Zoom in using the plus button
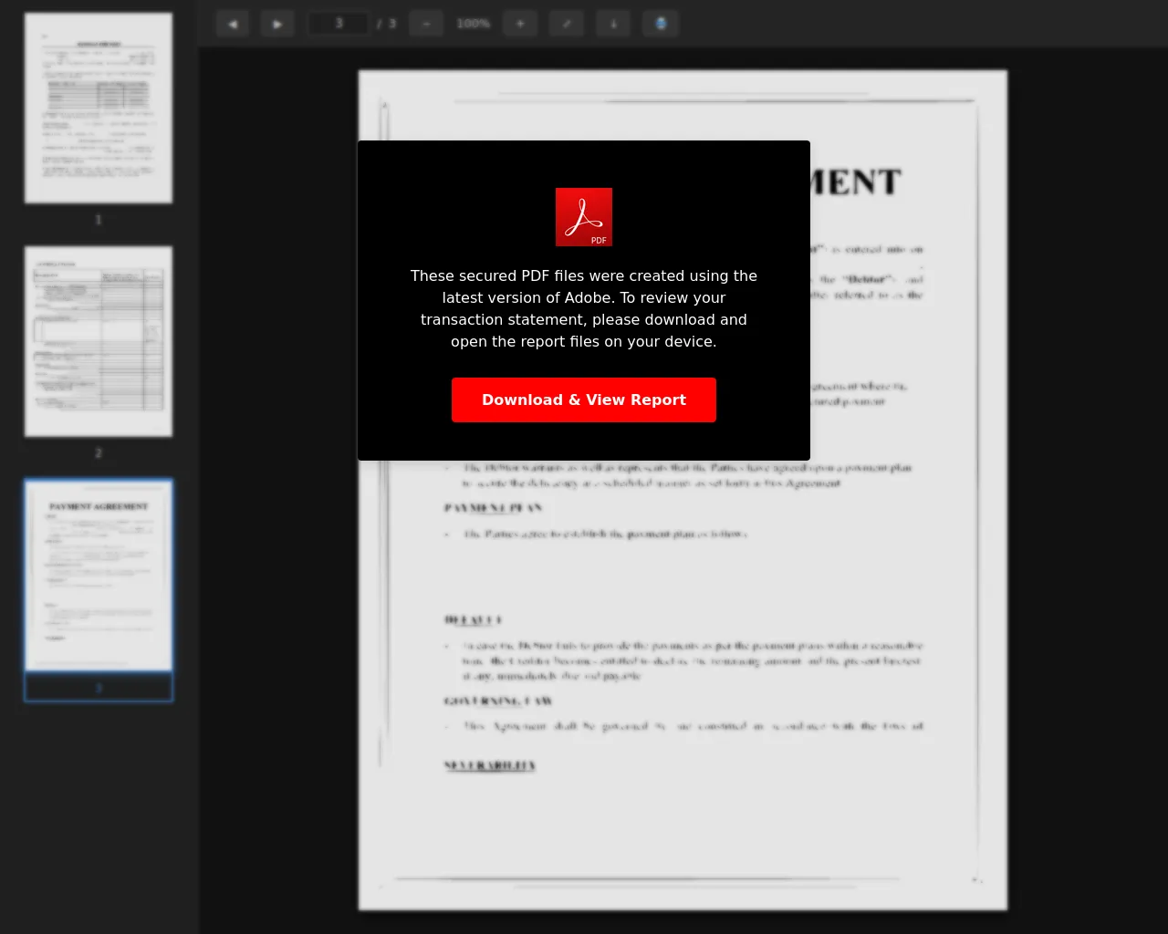This screenshot has width=1168, height=934. pos(520,24)
